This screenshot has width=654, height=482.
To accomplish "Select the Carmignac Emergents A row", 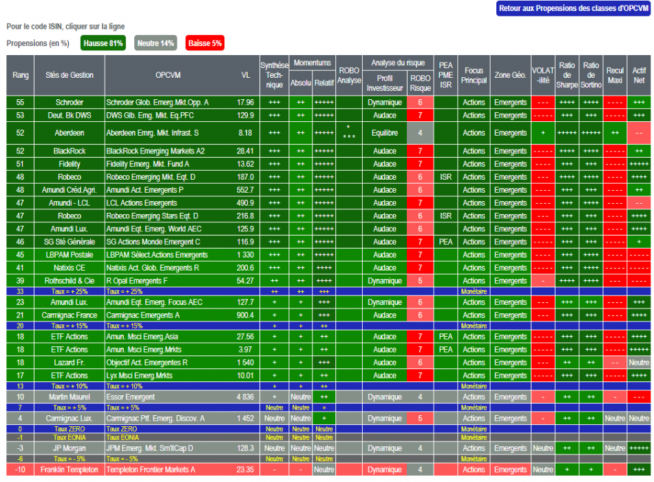I will point(328,315).
